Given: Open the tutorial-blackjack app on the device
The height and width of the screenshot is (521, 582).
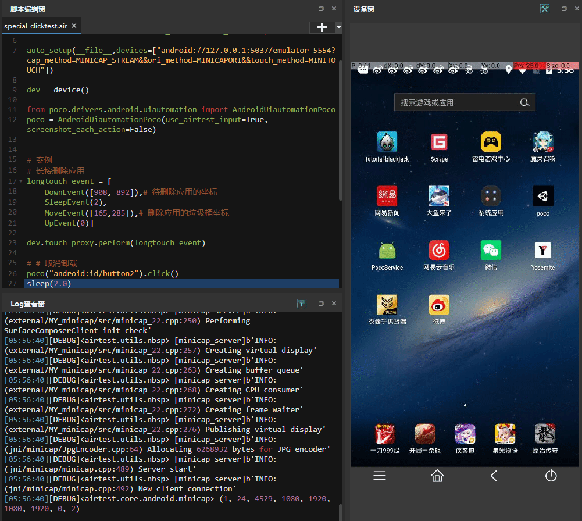Looking at the screenshot, I should (387, 142).
